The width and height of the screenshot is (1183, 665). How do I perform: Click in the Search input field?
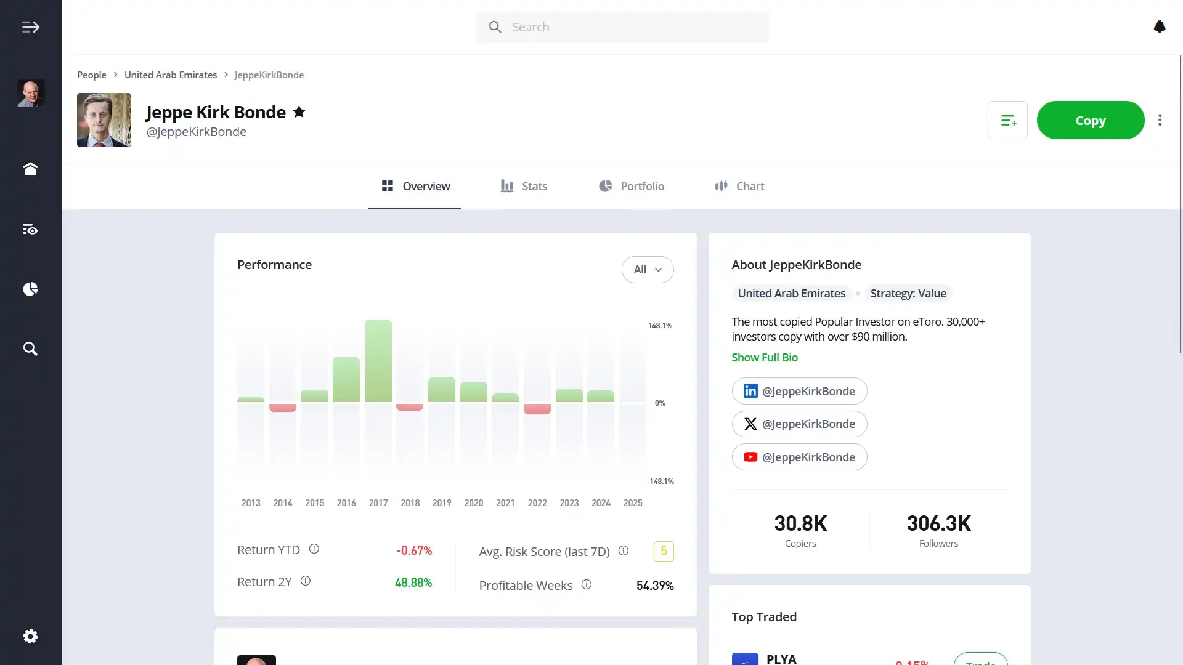pos(622,27)
